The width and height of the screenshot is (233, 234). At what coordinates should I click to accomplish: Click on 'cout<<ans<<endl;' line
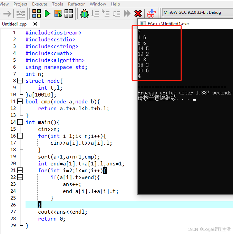pos(62,212)
